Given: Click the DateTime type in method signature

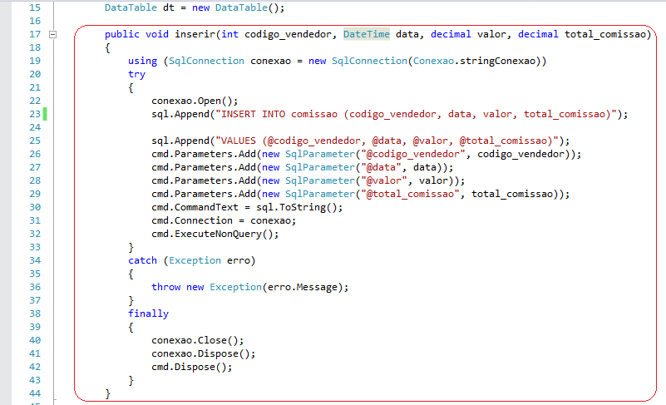Looking at the screenshot, I should tap(367, 34).
